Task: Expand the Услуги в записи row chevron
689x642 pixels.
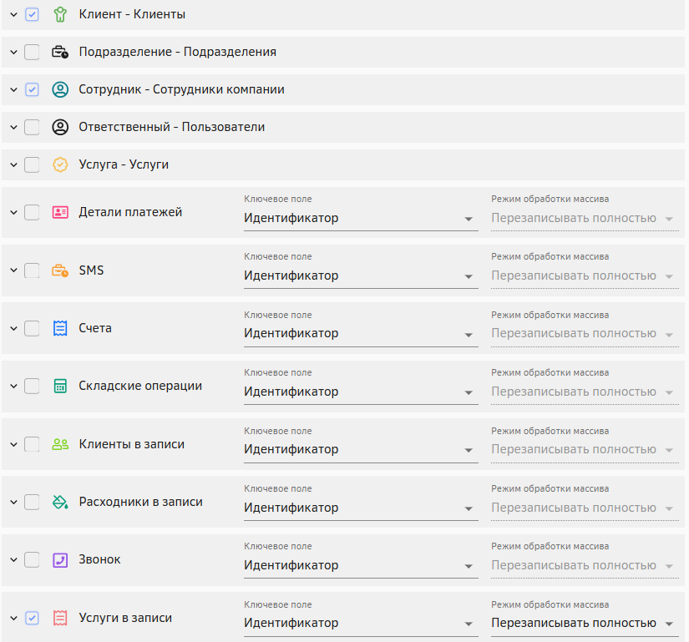Action: [x=13, y=618]
